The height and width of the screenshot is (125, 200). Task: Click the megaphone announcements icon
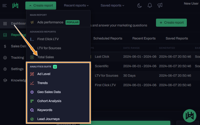[160, 6]
